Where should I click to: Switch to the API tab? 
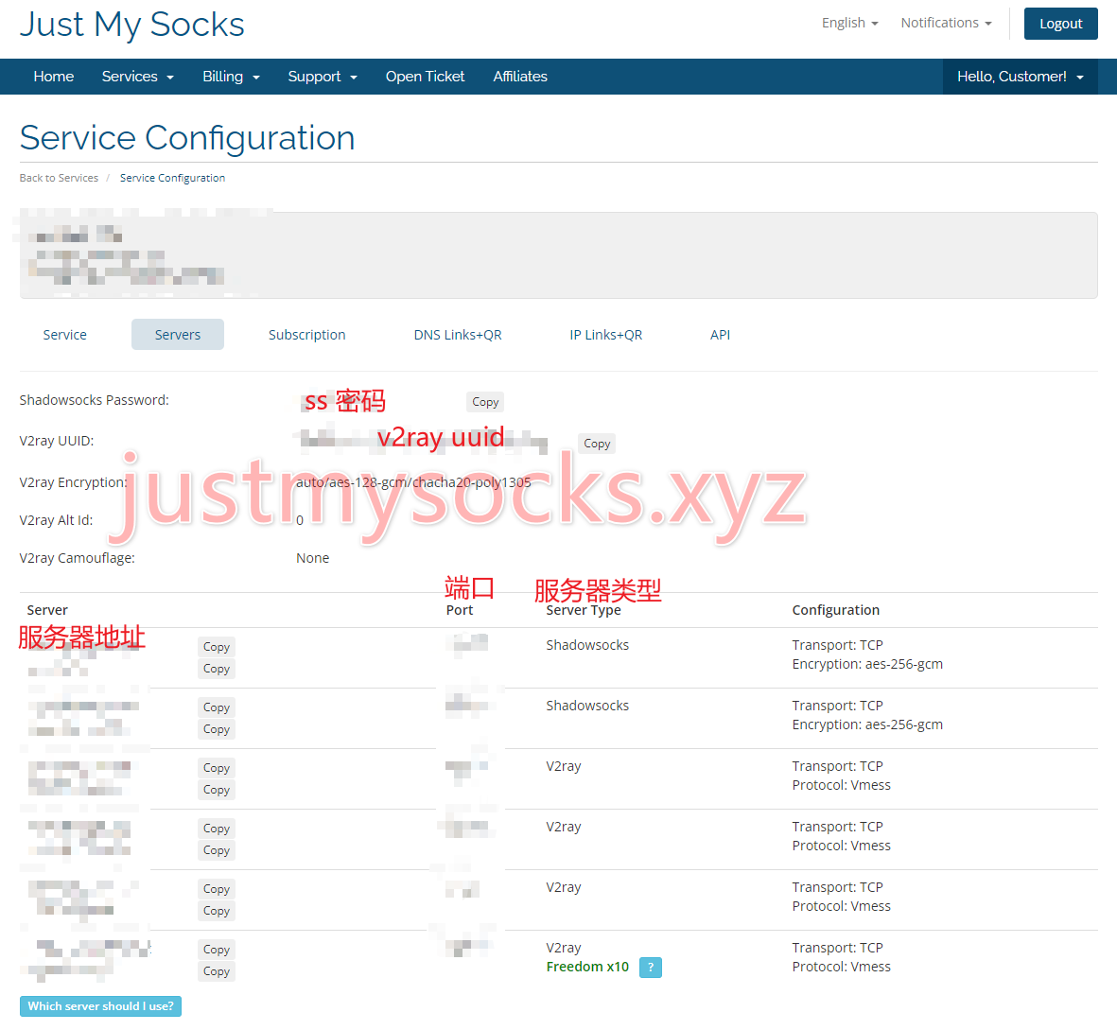click(720, 335)
